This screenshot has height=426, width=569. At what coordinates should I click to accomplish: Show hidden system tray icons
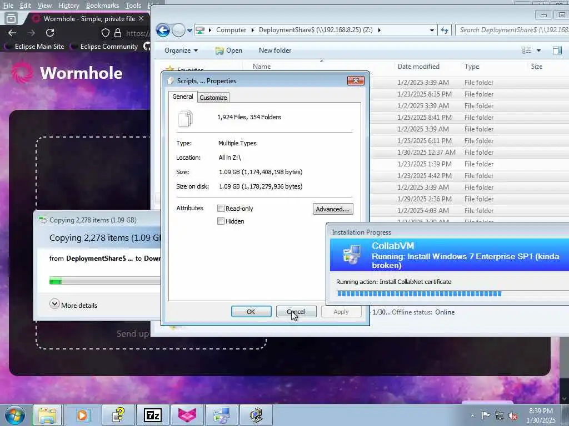point(472,415)
